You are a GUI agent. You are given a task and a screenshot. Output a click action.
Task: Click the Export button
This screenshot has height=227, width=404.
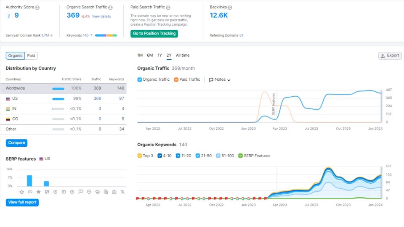coord(390,55)
